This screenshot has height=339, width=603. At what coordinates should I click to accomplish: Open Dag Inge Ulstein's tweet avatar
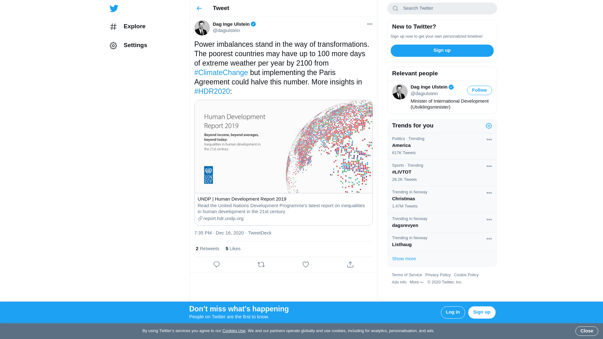pos(202,28)
